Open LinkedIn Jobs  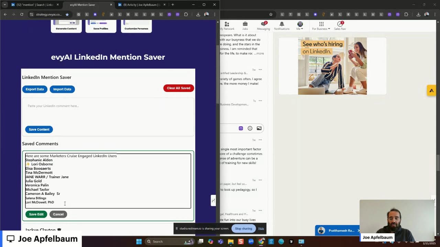point(245,26)
